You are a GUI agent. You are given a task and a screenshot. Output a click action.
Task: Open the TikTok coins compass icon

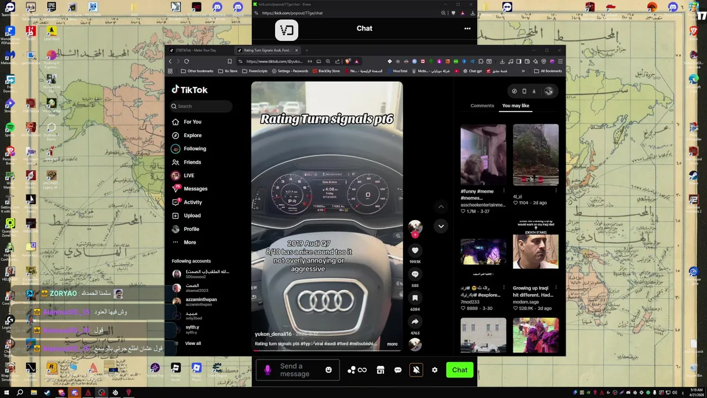[514, 91]
